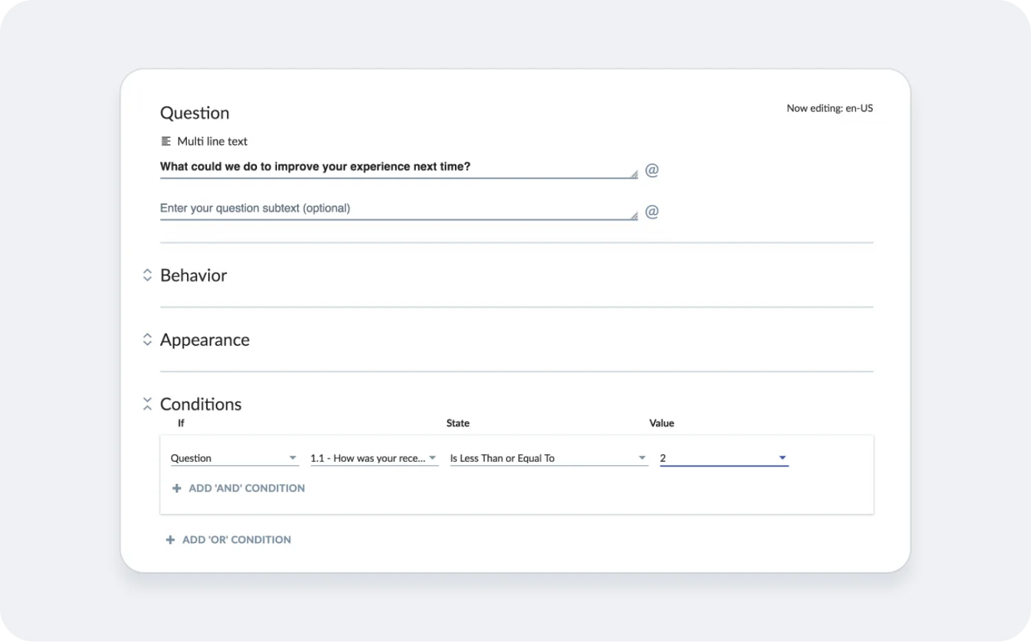Click ADD 'OR' CONDITION
Image resolution: width=1031 pixels, height=642 pixels.
click(x=236, y=540)
